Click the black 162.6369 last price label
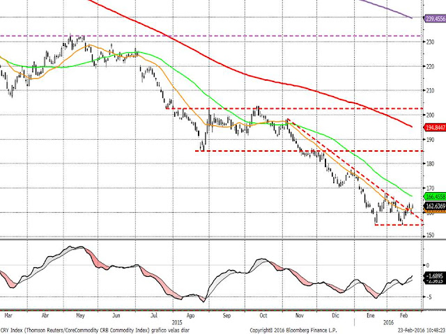Screen dimensions: 446x334 tap(435, 206)
